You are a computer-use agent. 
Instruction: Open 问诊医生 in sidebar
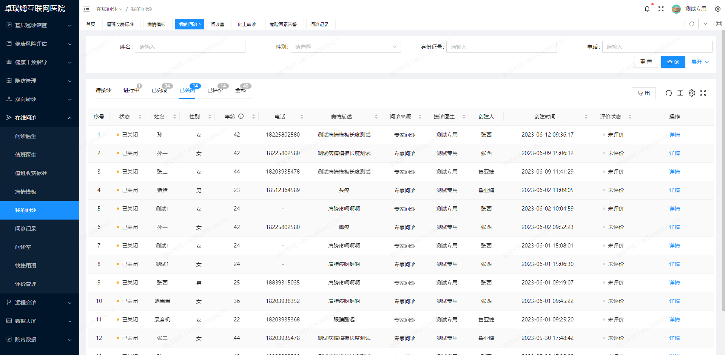40,136
